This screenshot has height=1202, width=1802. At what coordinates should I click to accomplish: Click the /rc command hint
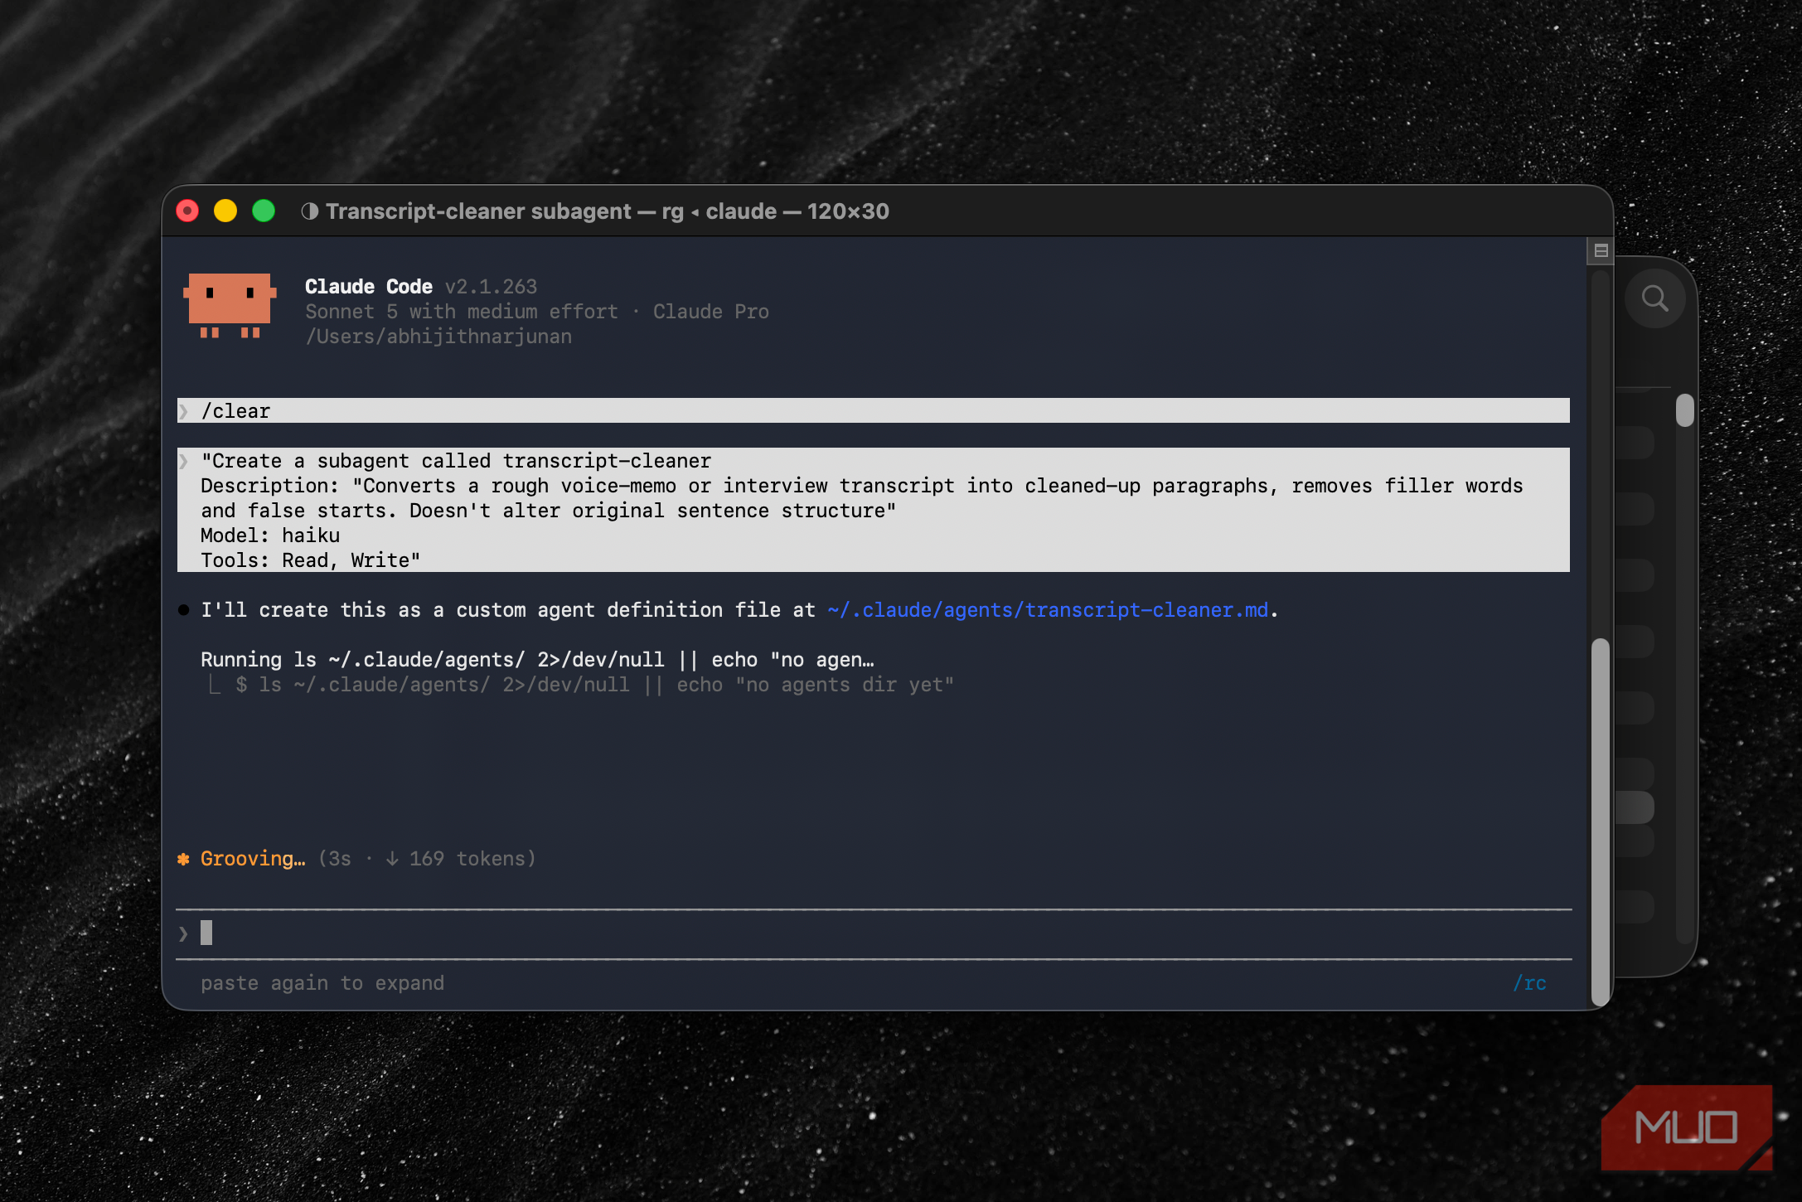point(1529,983)
